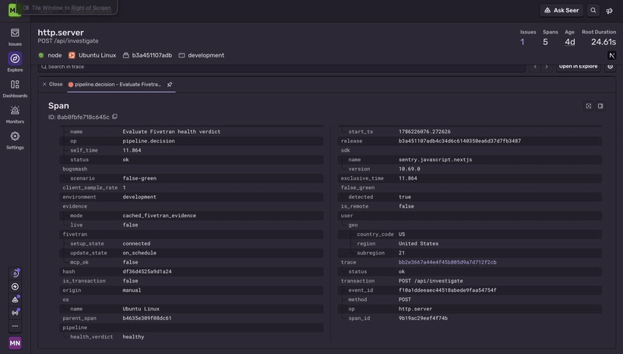
Task: Click the http.server page title
Action: pos(61,33)
